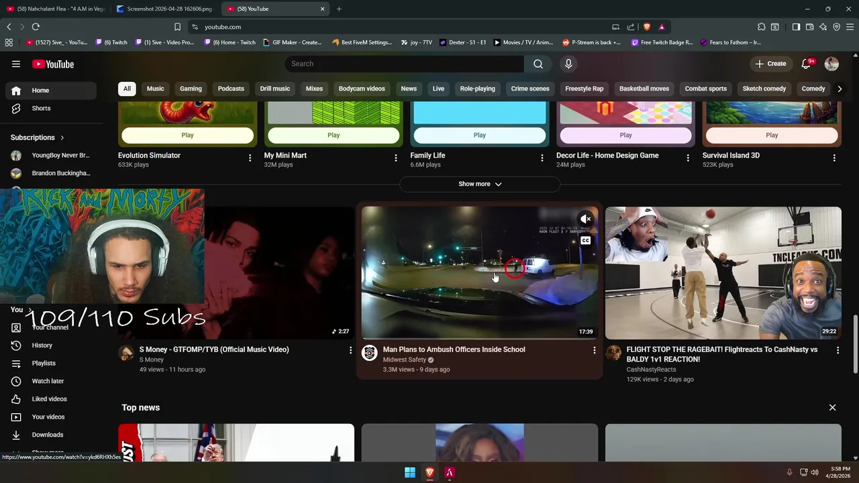Start voice search with microphone icon
This screenshot has width=859, height=483.
568,64
